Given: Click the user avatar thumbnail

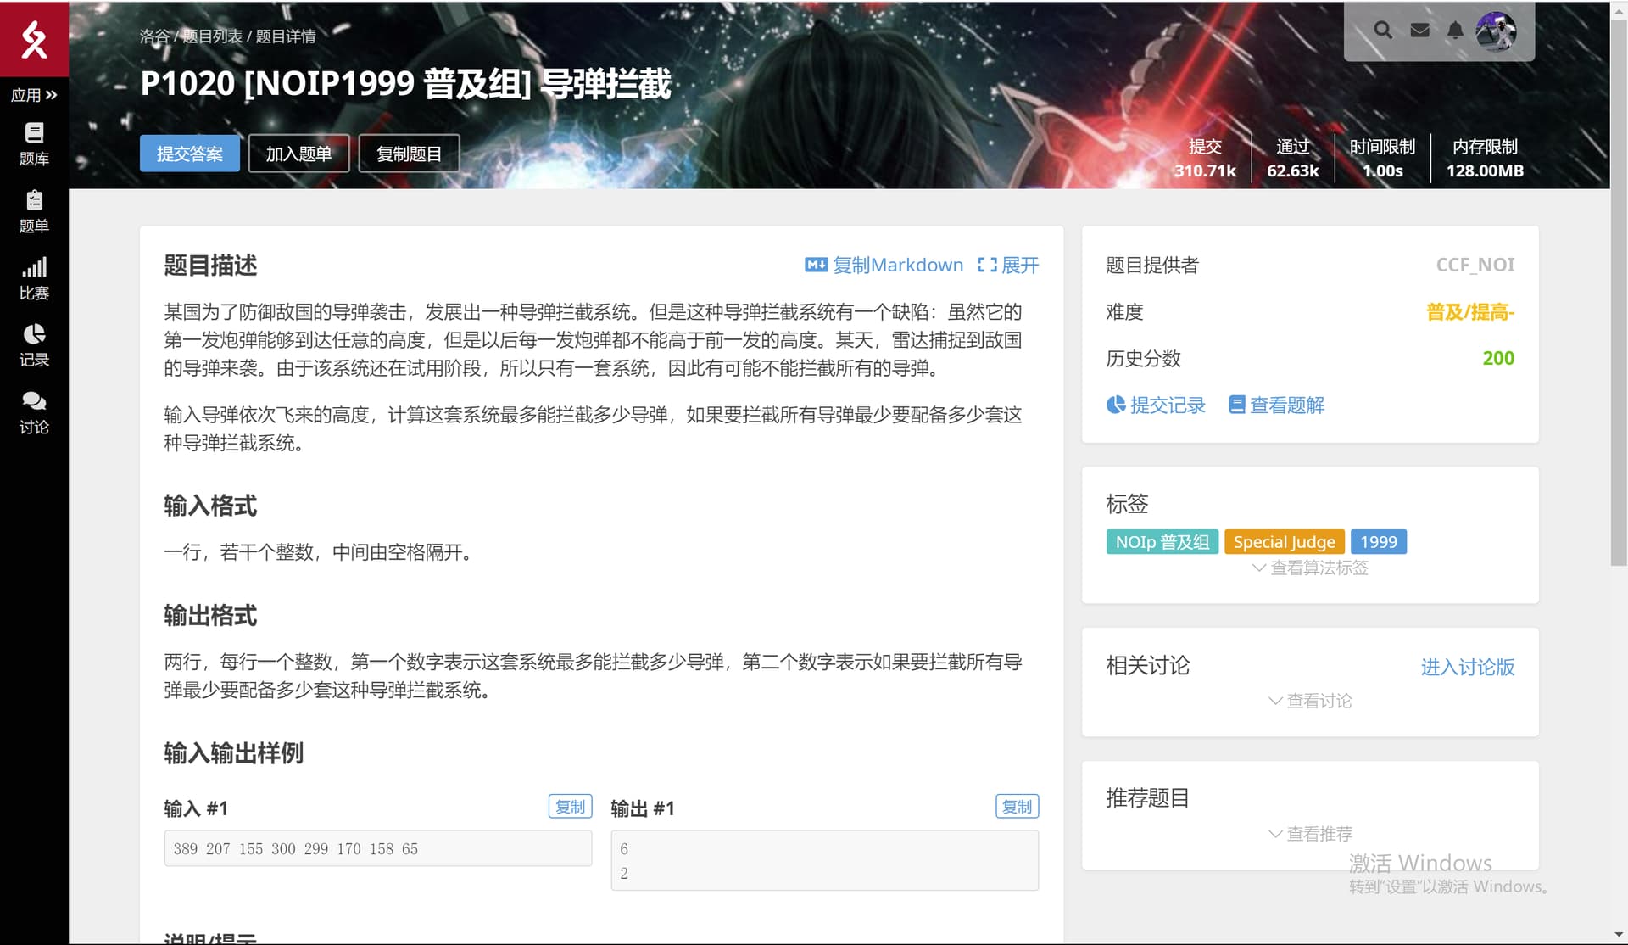Looking at the screenshot, I should click(1496, 31).
